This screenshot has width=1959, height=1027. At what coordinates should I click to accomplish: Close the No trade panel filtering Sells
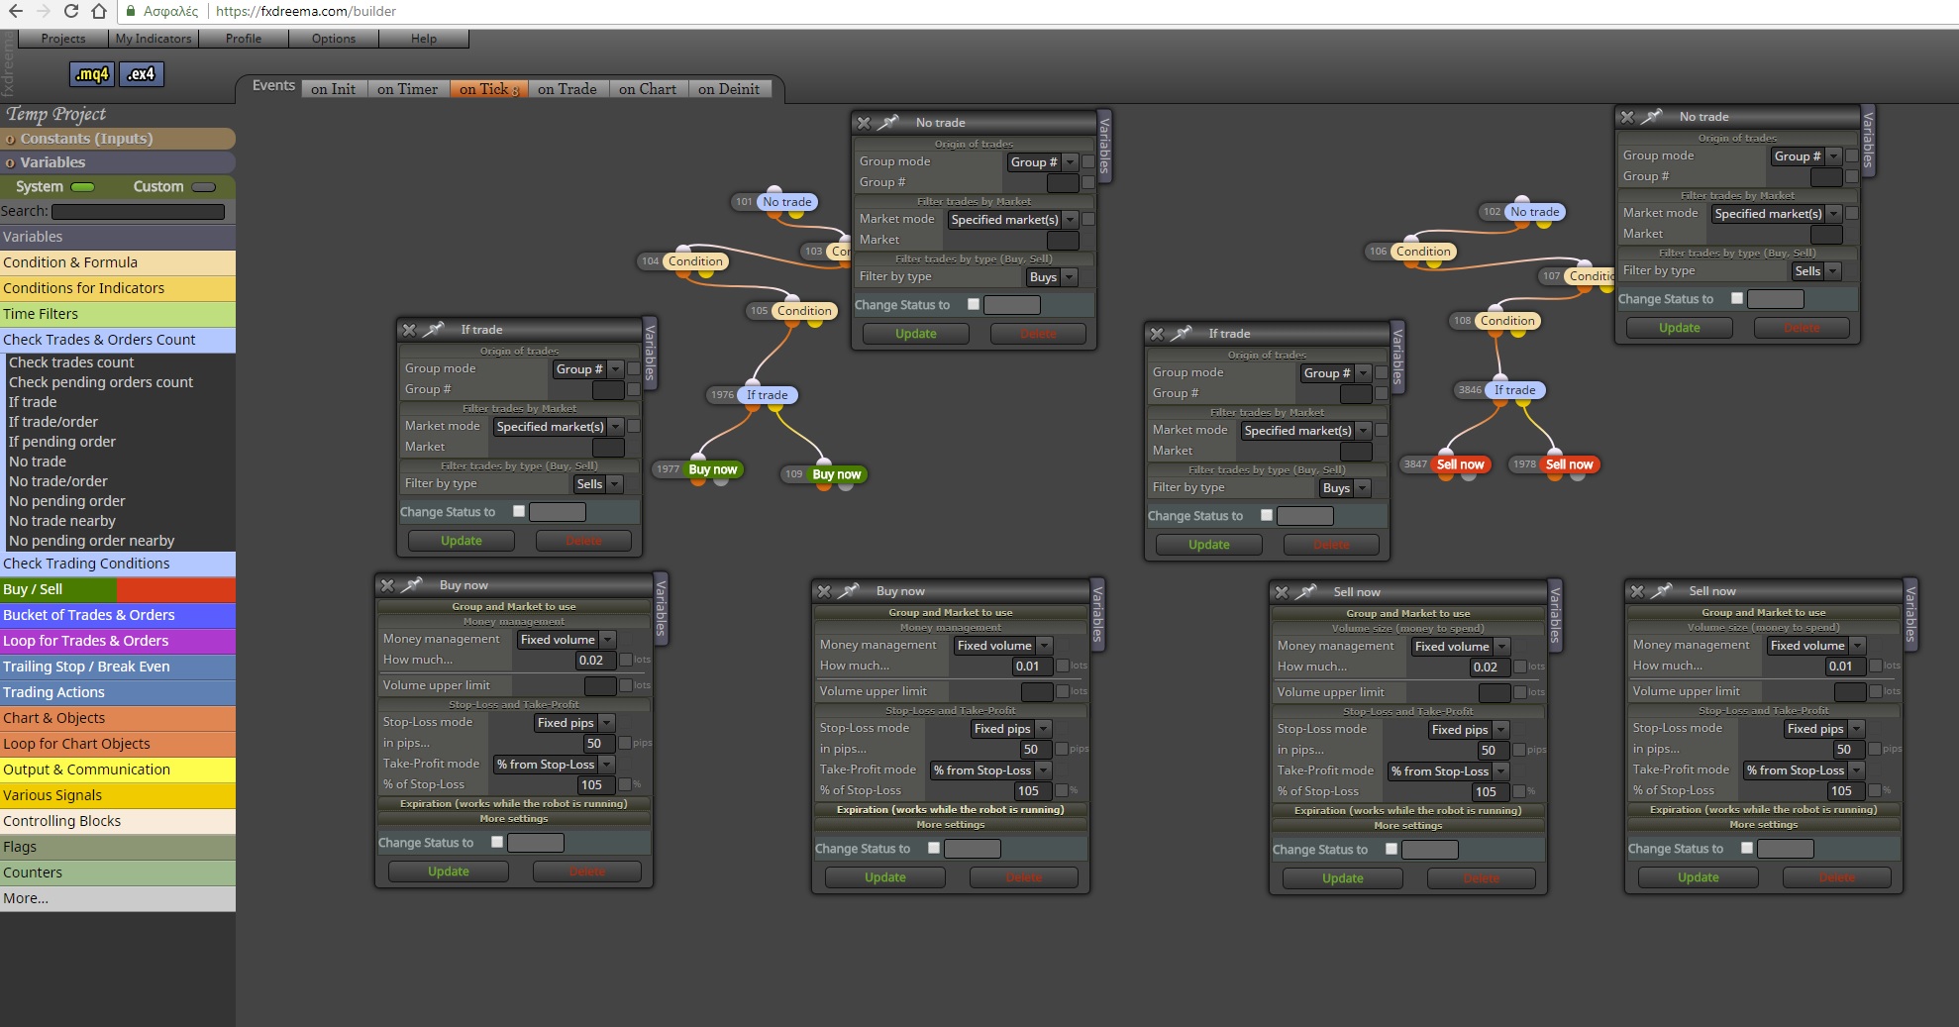(x=1627, y=117)
